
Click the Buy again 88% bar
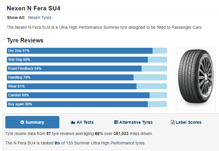(87, 104)
